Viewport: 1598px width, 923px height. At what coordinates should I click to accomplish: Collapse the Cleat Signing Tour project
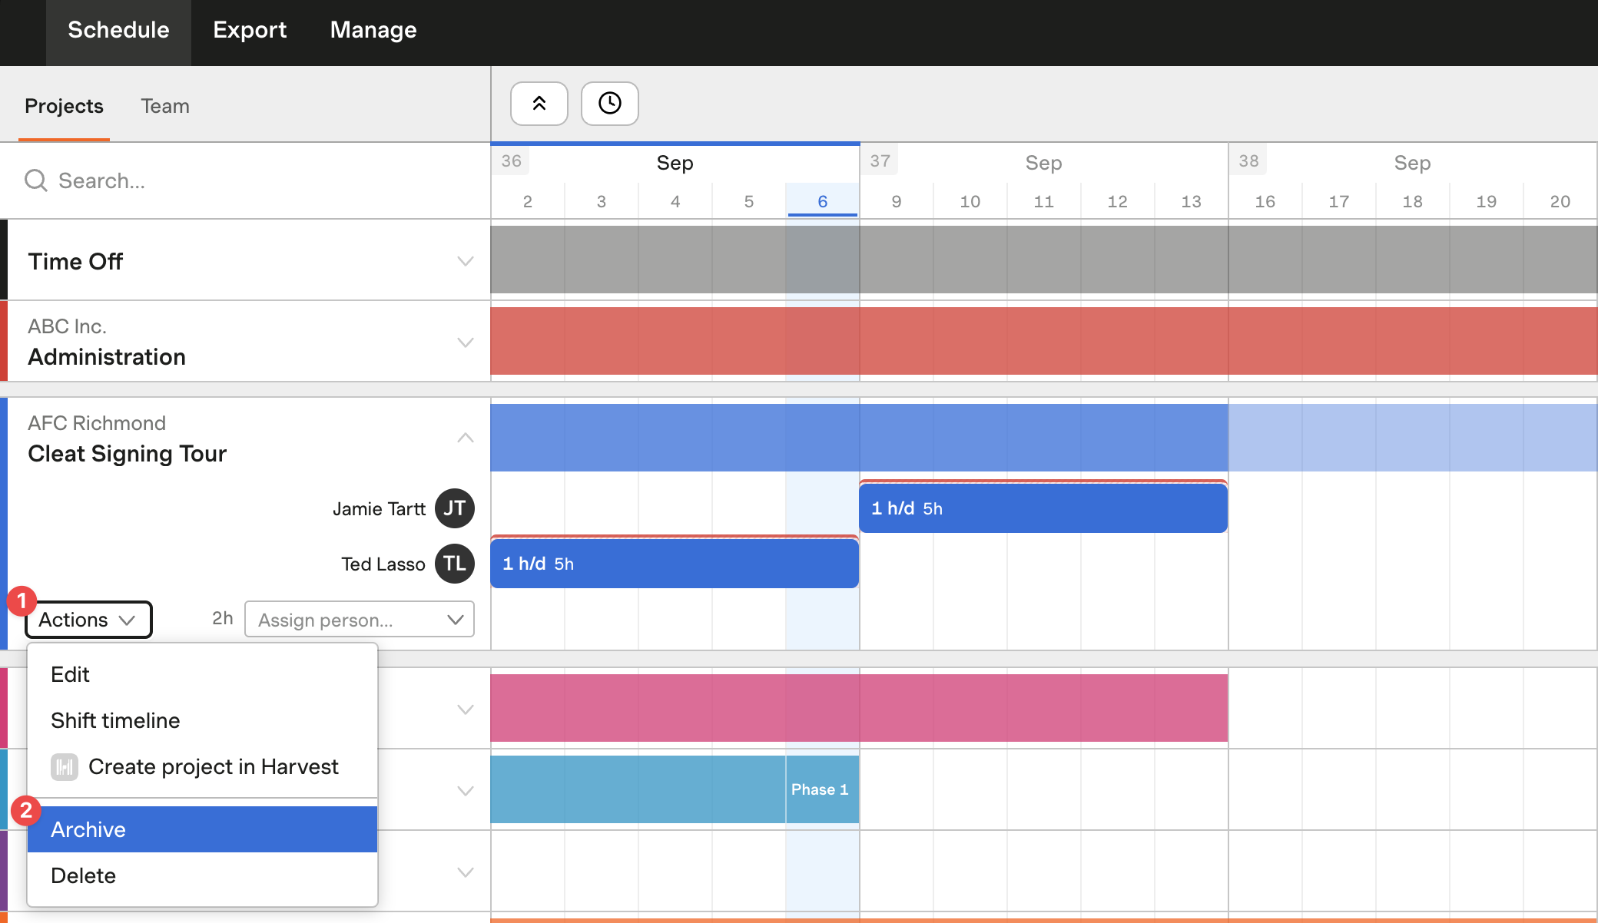(465, 438)
